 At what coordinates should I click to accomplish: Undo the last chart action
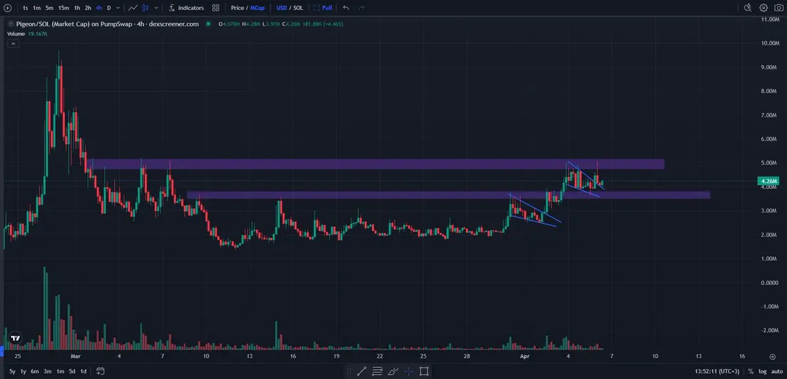[346, 8]
